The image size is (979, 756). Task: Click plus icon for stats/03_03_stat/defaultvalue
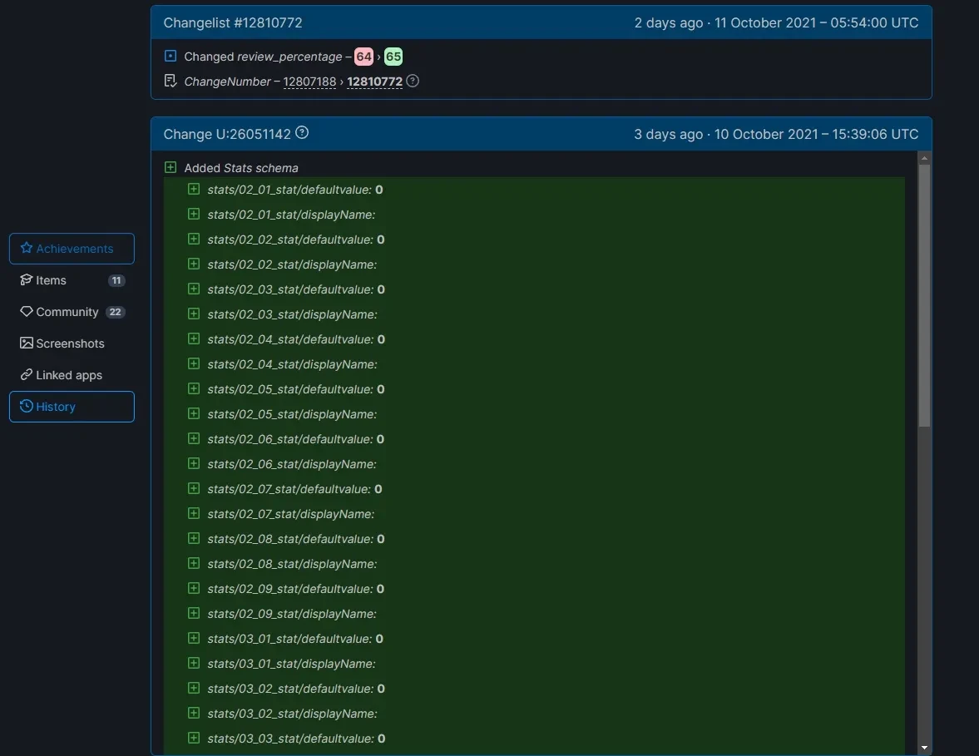194,739
